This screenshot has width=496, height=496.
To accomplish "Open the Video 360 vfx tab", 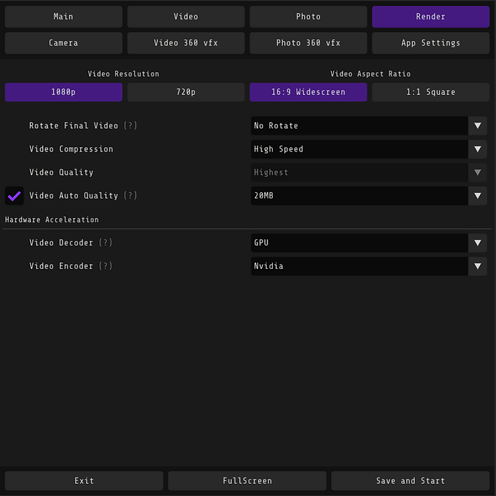I will [x=186, y=43].
